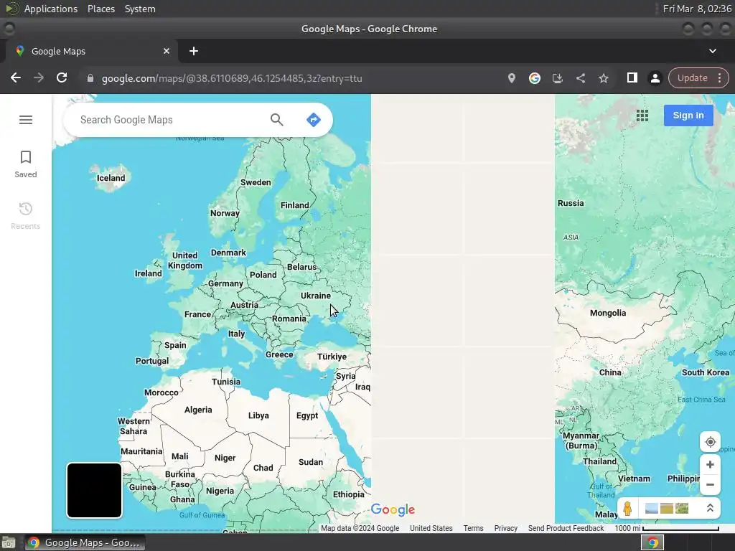
Task: Click the location permission pin icon
Action: tap(511, 78)
